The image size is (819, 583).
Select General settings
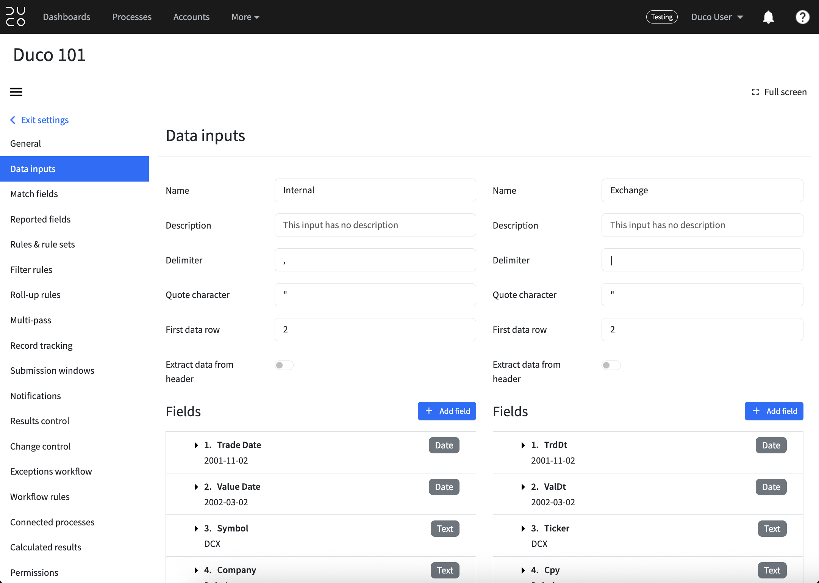(x=74, y=144)
